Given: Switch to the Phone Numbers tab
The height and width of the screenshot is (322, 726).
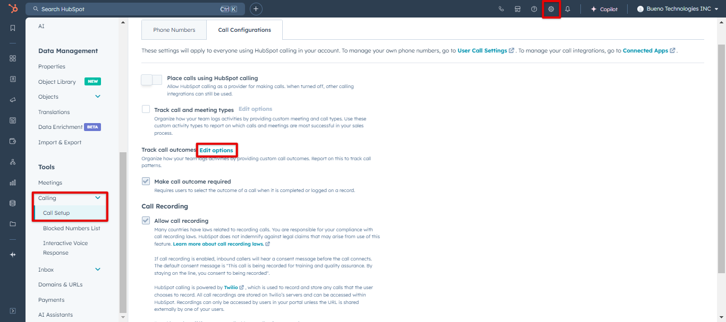Looking at the screenshot, I should 174,30.
